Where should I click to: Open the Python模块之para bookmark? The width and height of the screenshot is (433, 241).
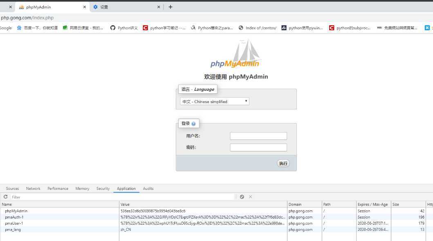point(212,28)
